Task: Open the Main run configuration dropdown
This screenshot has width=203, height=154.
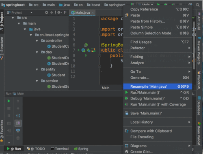Action: [x=146, y=4]
